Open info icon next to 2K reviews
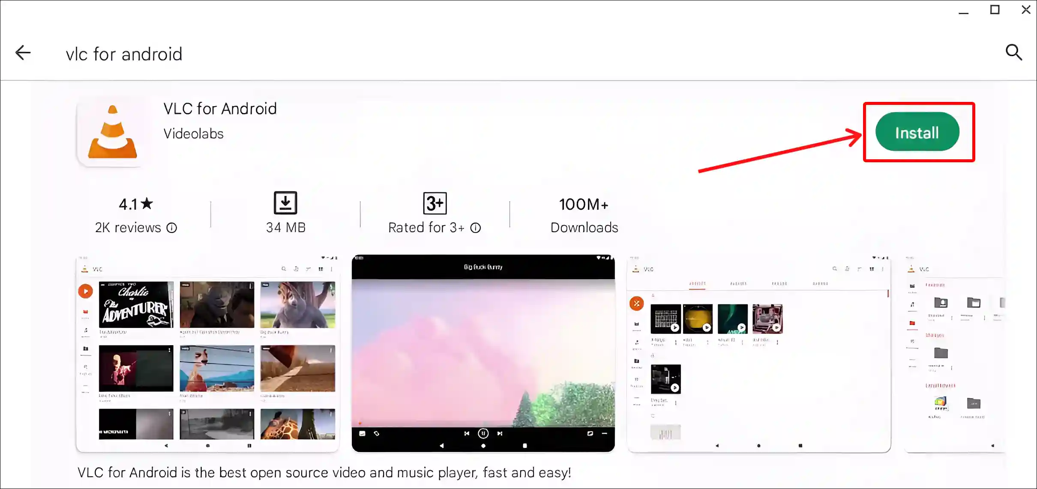The image size is (1037, 489). 171,228
